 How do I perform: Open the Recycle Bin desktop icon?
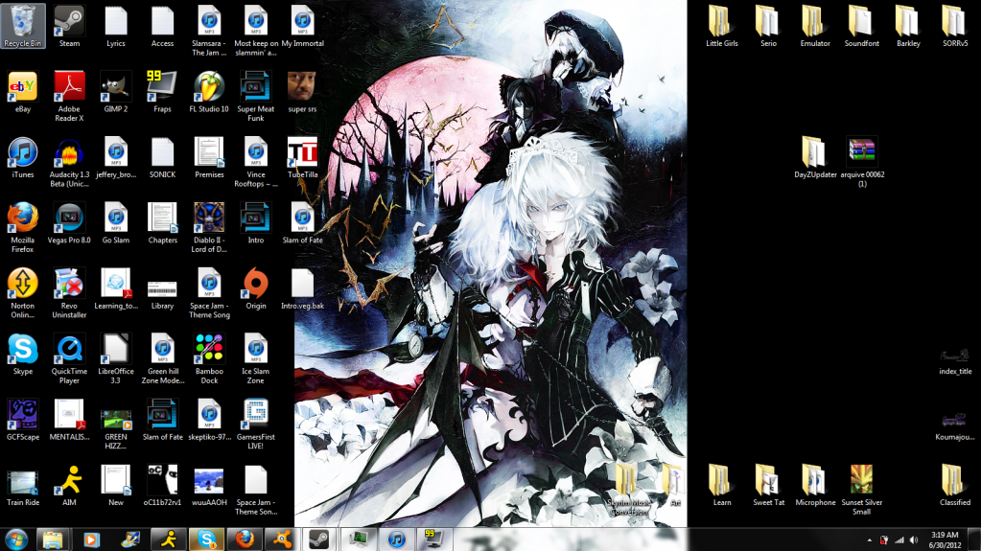click(x=22, y=26)
